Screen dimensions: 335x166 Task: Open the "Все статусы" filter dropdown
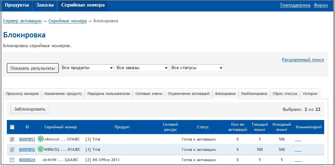coord(197,68)
